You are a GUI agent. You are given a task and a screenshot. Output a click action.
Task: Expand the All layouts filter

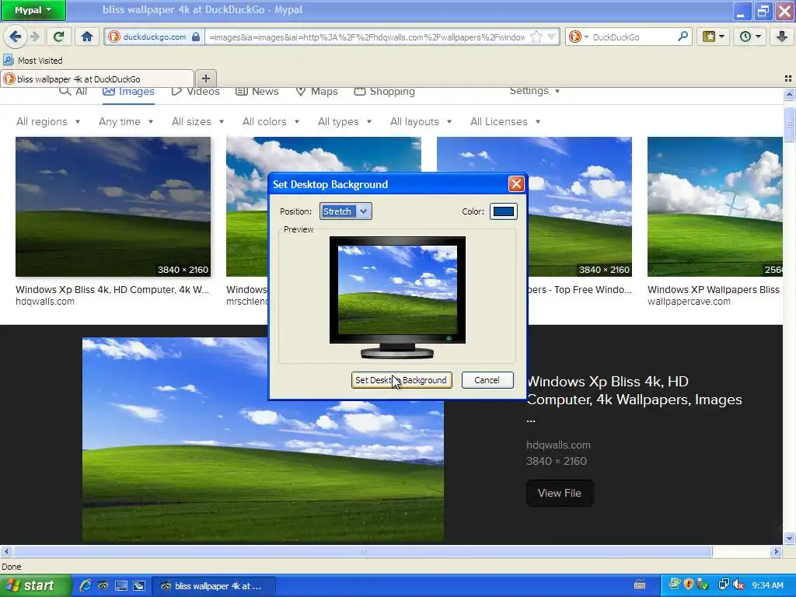(421, 122)
